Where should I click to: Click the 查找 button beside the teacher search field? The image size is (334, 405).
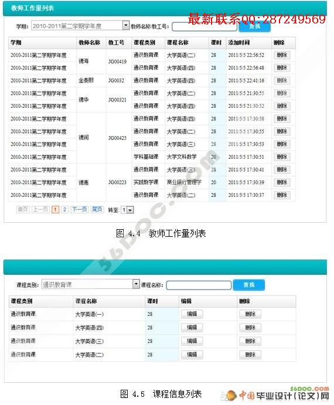pos(255,26)
